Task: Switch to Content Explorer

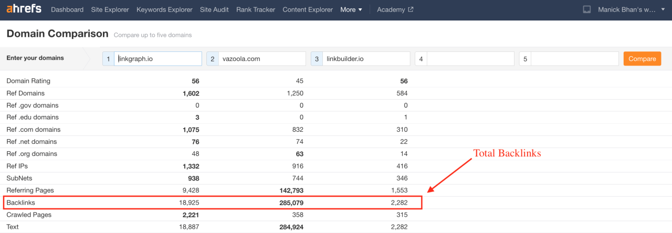Action: [x=308, y=10]
